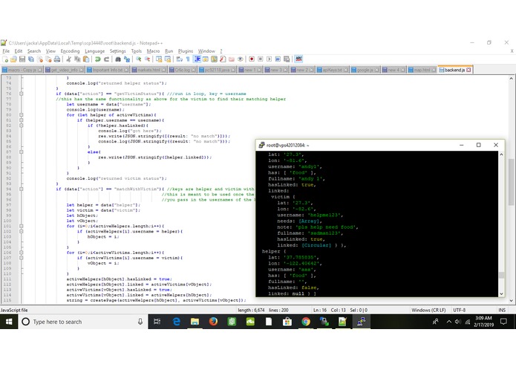Click the taskbar search box
Viewport: 516px width, 367px height.
83,322
